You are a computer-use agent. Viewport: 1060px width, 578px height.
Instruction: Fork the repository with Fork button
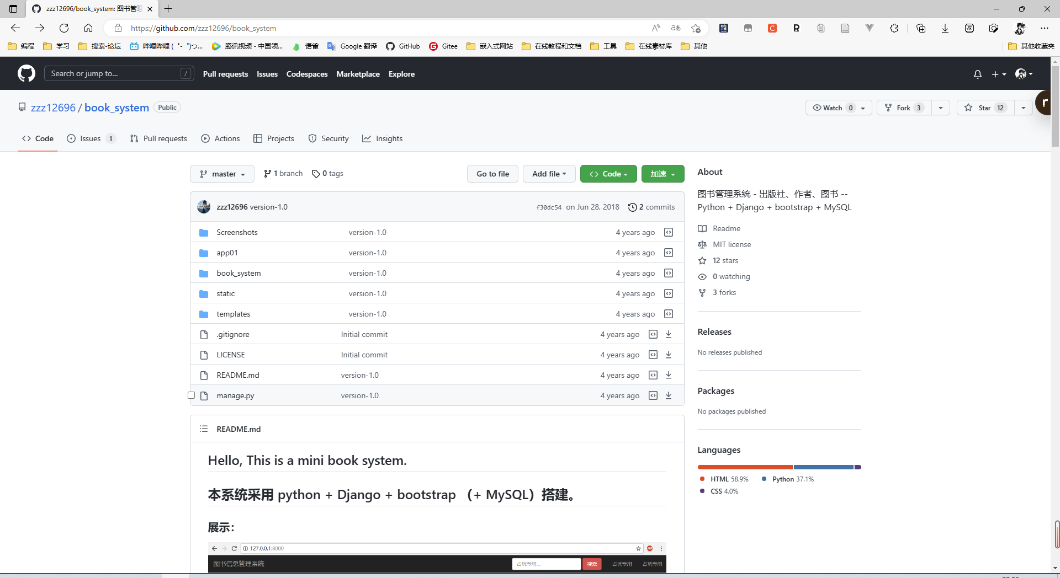point(904,108)
